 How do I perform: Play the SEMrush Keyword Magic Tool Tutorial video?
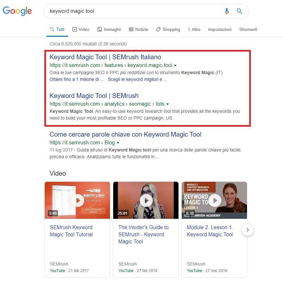pos(78,200)
